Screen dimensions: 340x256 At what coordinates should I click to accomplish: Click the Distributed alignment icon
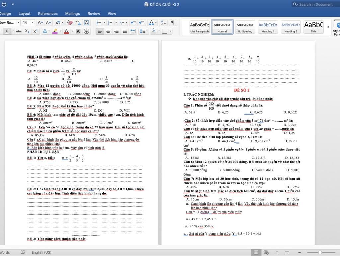tap(133, 31)
